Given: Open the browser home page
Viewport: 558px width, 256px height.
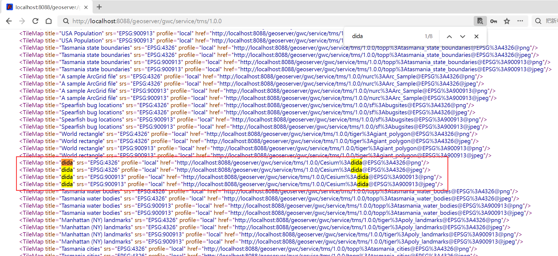Looking at the screenshot, I should pos(49,21).
